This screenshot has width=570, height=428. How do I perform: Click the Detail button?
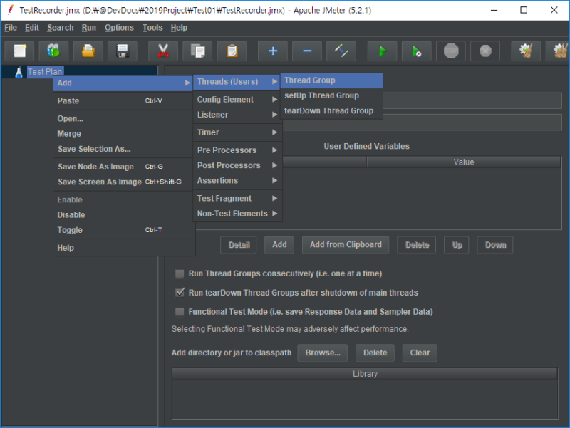click(239, 245)
